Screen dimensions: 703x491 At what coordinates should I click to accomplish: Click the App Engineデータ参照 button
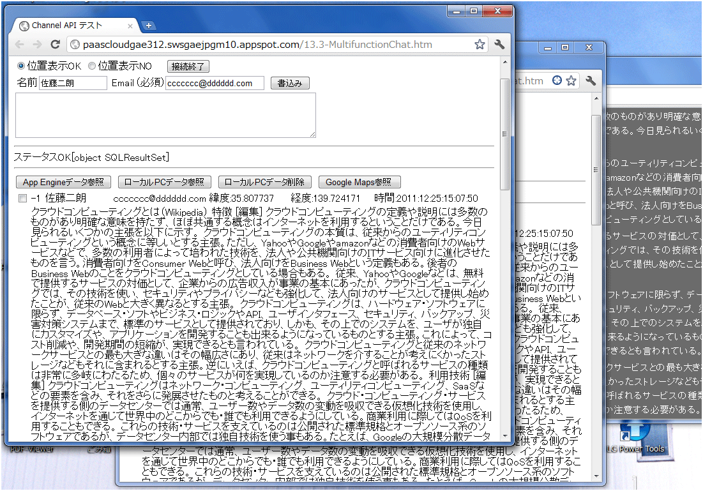click(x=63, y=182)
